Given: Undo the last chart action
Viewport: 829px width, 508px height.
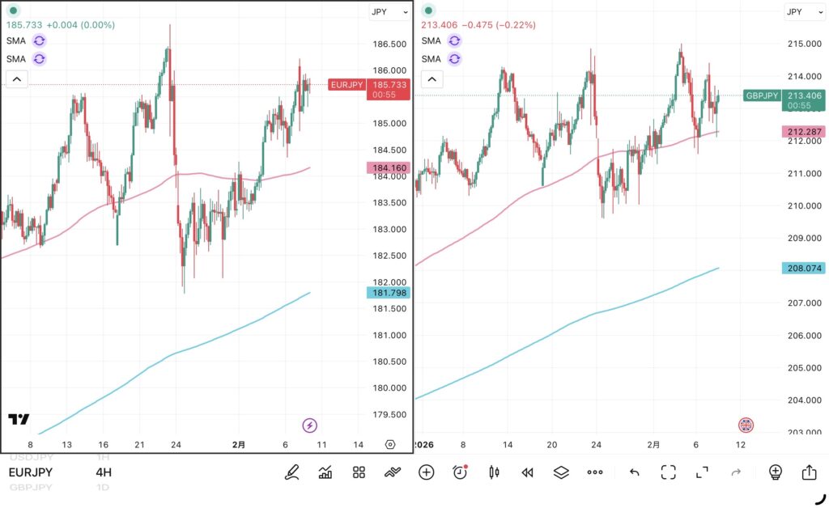Looking at the screenshot, I should pos(635,472).
